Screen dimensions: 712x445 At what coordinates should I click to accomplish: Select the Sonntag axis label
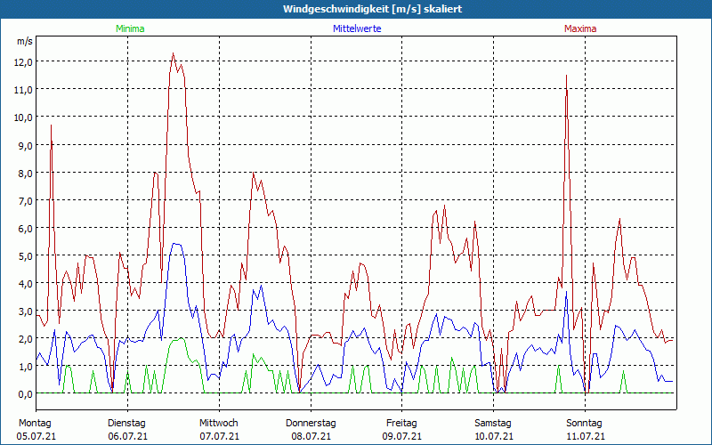pos(585,423)
